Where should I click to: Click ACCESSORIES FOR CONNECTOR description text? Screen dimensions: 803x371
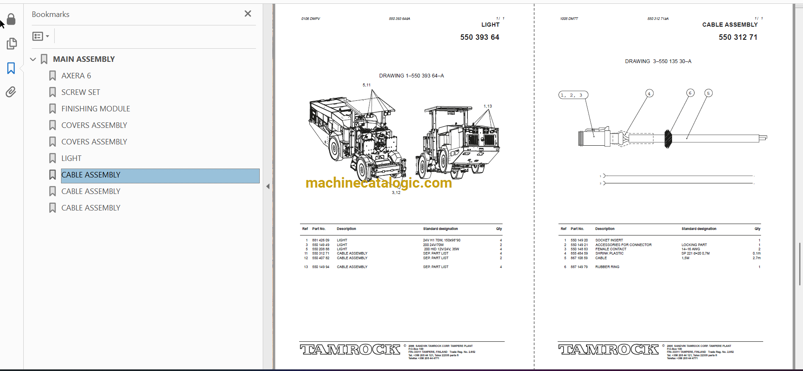[623, 245]
